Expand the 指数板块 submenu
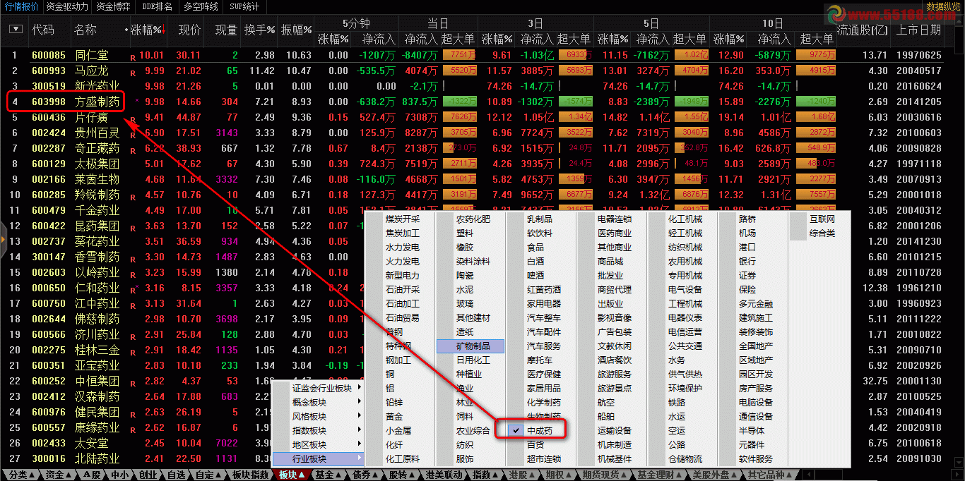The height and width of the screenshot is (481, 965). pyautogui.click(x=318, y=430)
